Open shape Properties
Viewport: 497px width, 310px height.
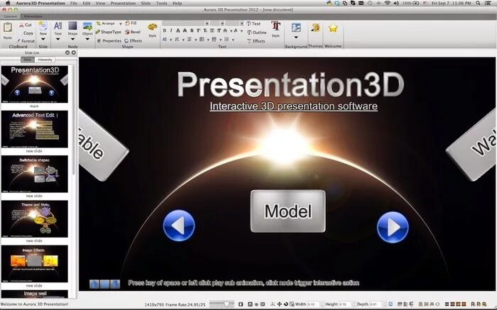tap(109, 41)
